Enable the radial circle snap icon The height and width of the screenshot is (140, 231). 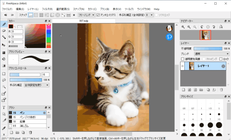coord(58,15)
